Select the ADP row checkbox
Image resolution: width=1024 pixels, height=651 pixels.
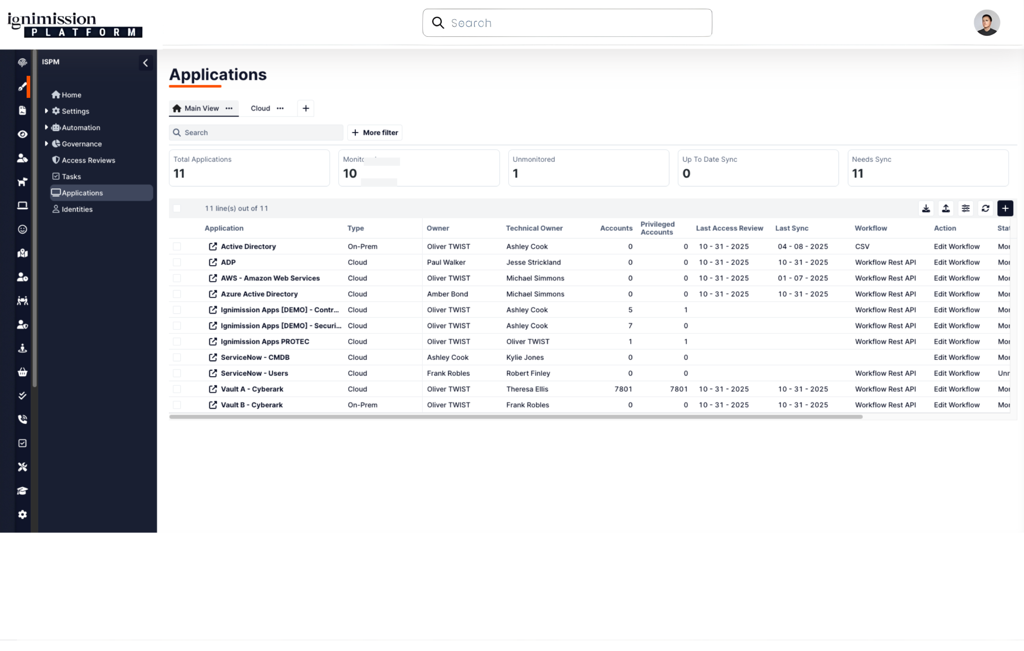[x=177, y=262]
